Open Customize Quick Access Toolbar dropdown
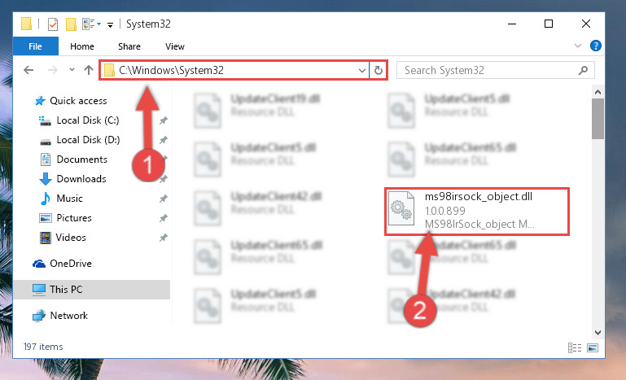The image size is (626, 380). [x=110, y=24]
